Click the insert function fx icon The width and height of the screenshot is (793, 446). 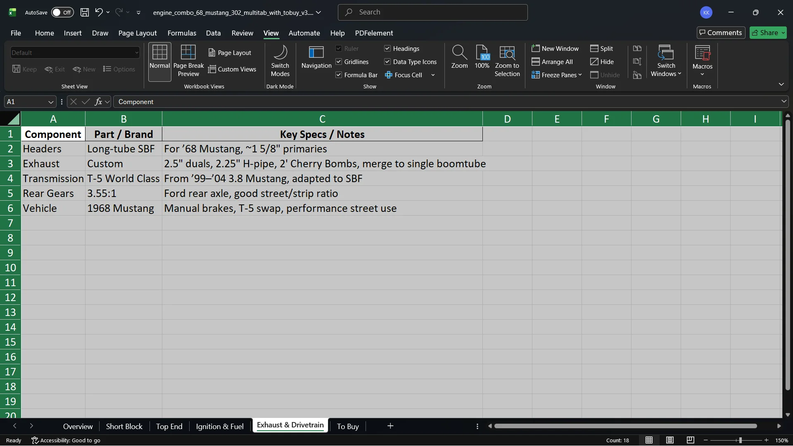pos(98,102)
